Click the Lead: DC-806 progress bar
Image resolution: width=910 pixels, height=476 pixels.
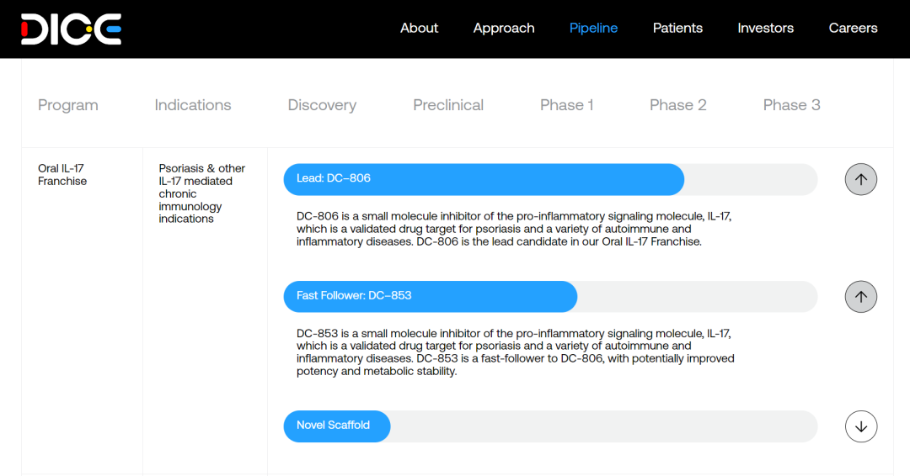(484, 178)
